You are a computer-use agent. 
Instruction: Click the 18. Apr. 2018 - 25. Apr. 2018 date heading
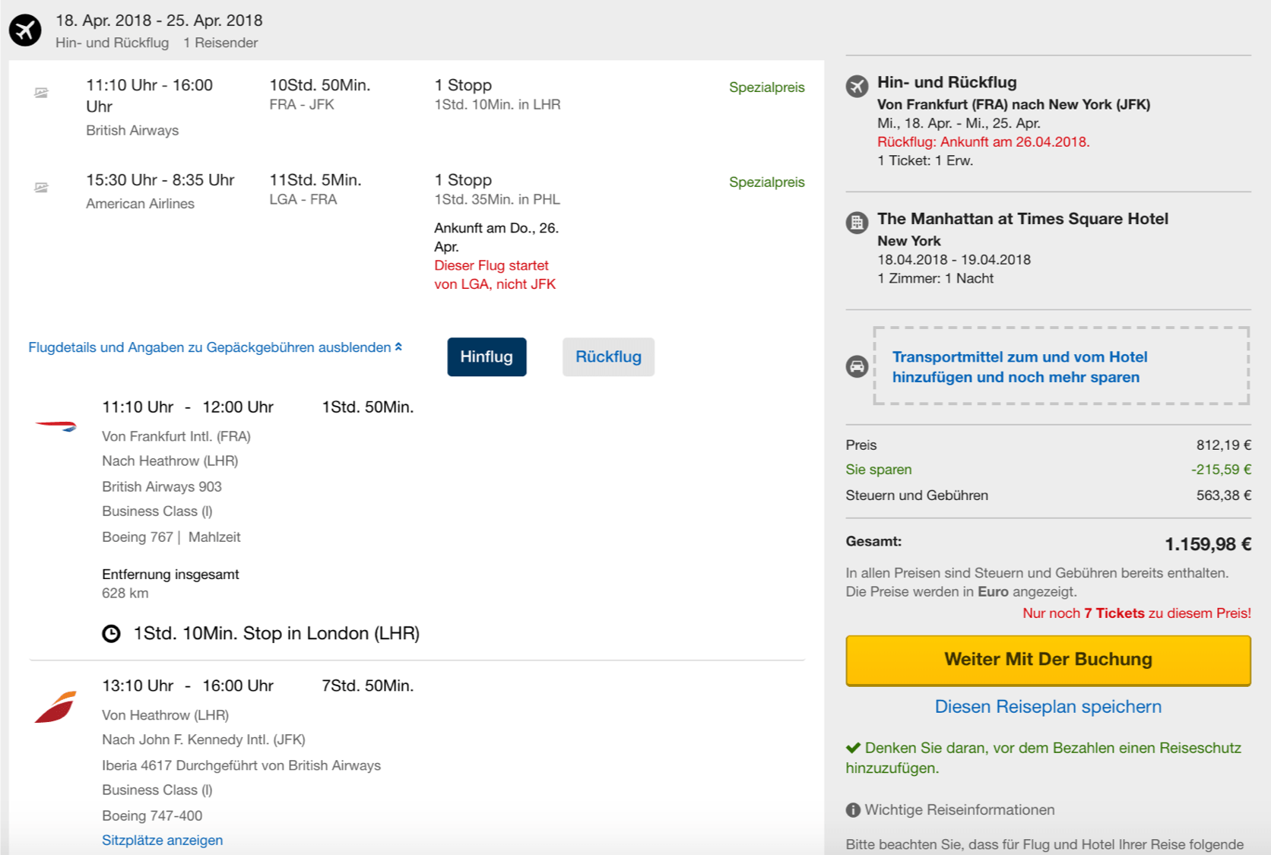(x=159, y=21)
